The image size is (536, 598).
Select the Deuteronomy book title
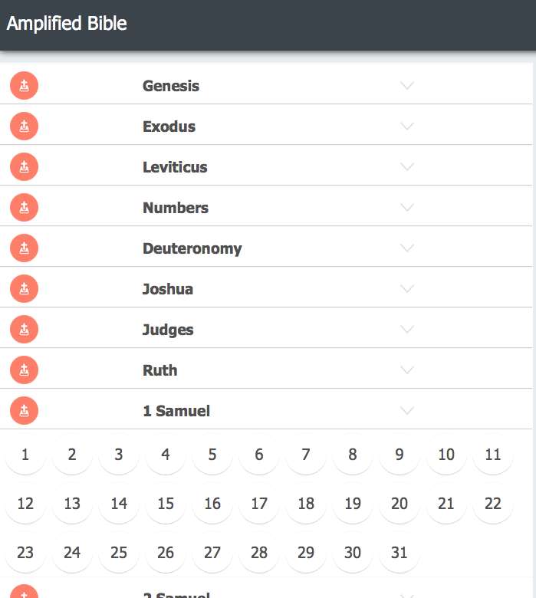tap(192, 248)
